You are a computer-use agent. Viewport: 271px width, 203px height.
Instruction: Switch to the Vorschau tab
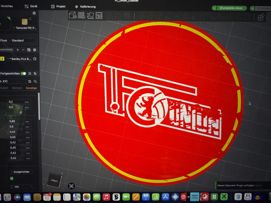7,6
